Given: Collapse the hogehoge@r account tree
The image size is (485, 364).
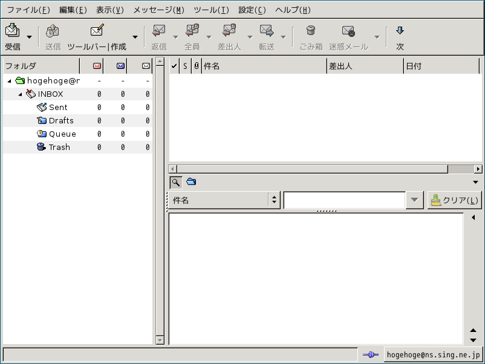Looking at the screenshot, I should tap(9, 81).
